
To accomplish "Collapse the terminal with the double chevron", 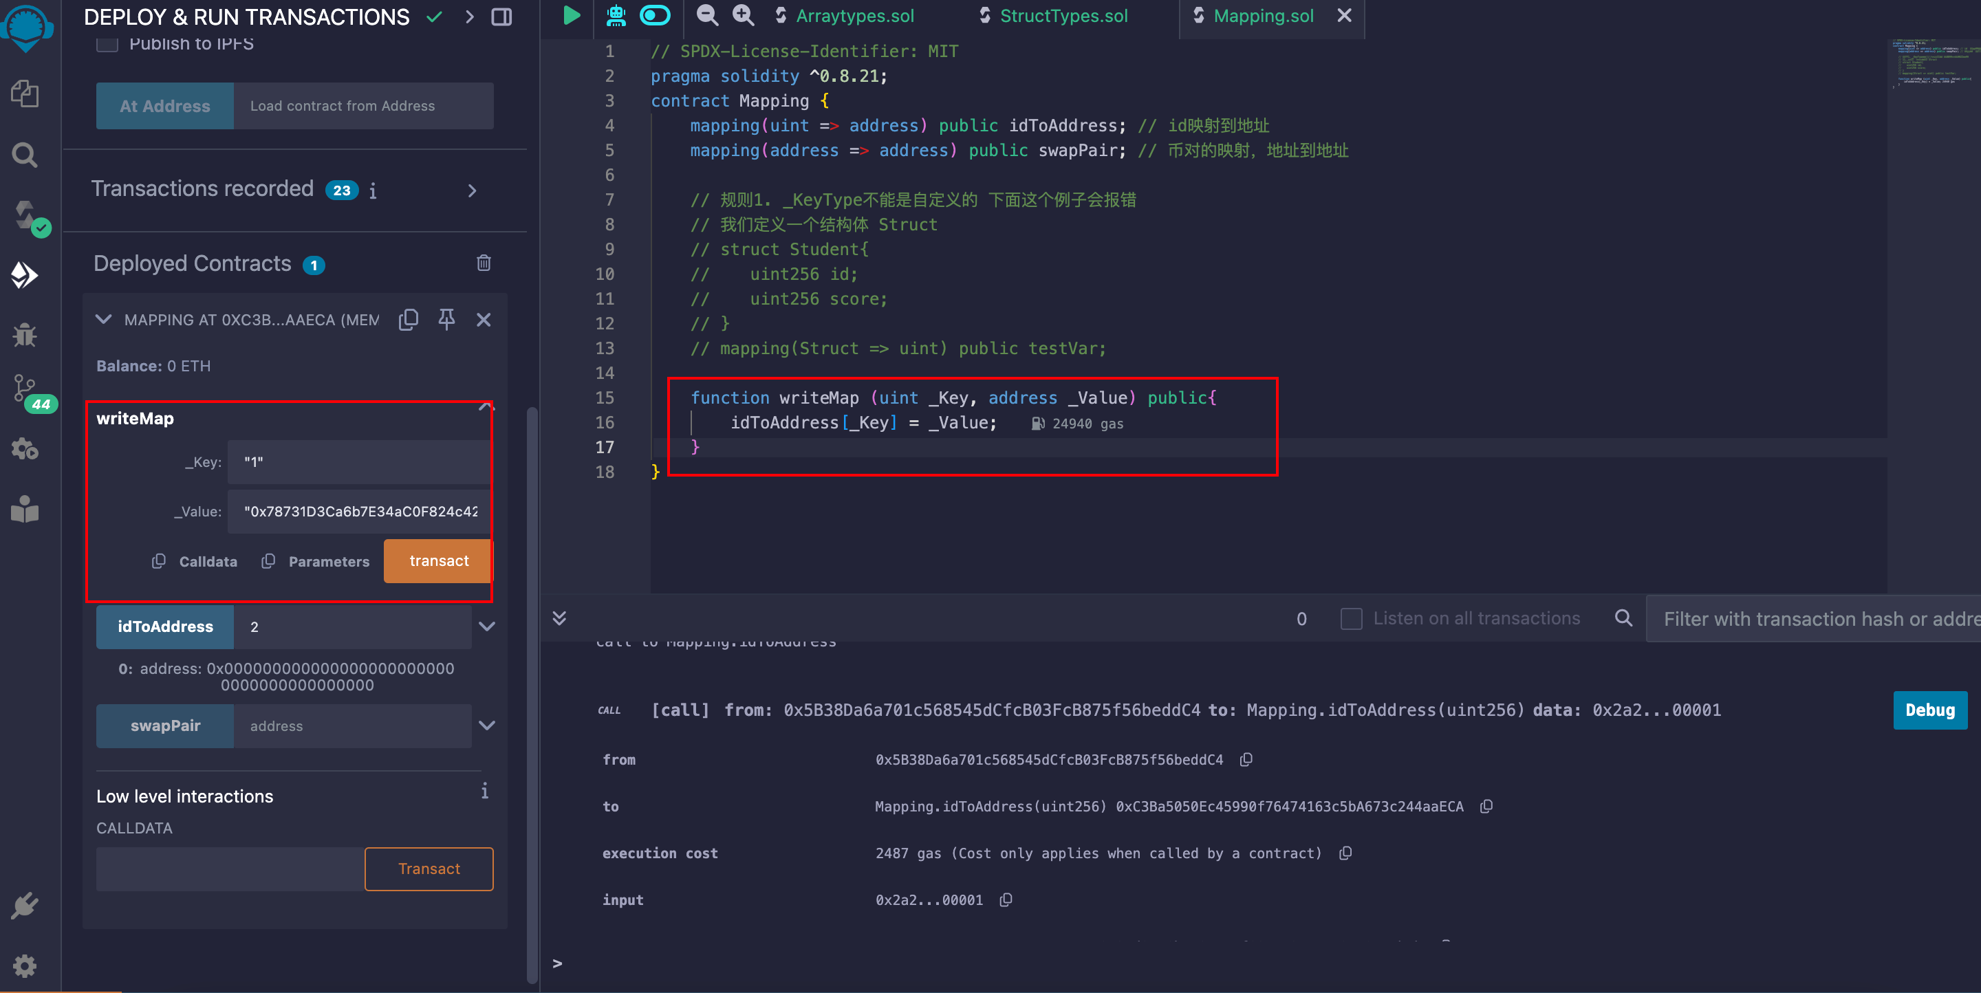I will (559, 618).
